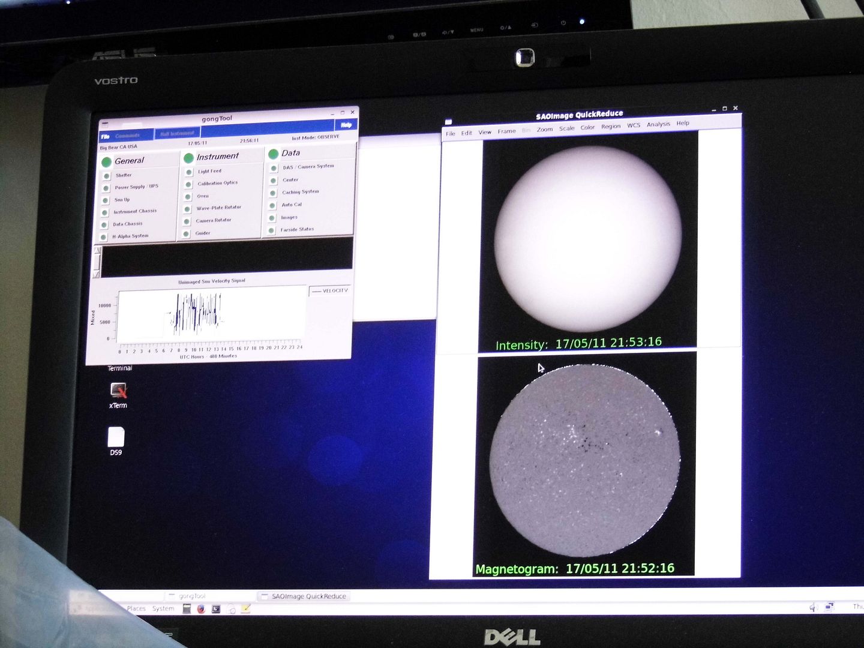The image size is (864, 648).
Task: Click the Unimaged Sun Velocity Signal plot
Action: [211, 314]
